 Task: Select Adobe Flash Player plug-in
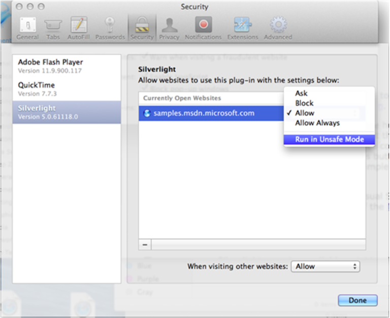coord(67,66)
